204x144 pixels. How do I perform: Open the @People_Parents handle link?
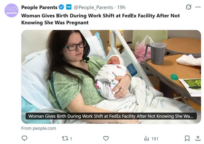93,8
